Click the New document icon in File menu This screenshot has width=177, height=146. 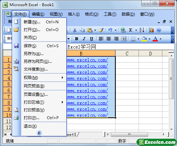pos(16,22)
